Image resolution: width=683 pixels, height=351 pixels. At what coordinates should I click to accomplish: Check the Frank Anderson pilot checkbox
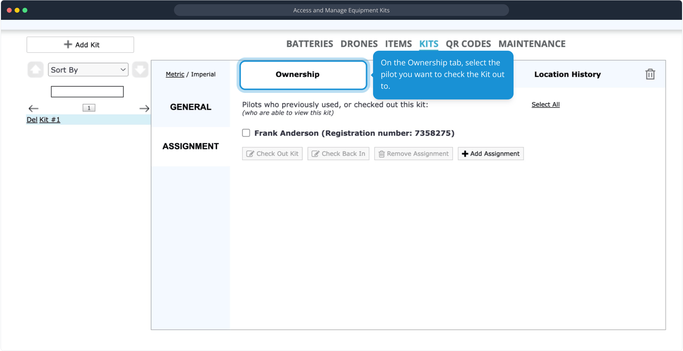246,133
